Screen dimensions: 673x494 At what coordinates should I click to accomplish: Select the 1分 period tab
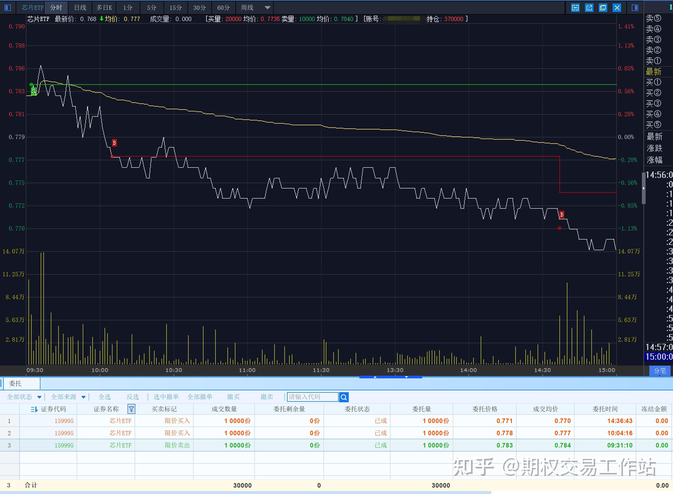[128, 8]
